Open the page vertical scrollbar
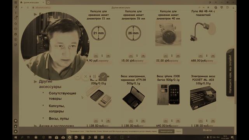Screen dimensions: 249x140 point(235,93)
